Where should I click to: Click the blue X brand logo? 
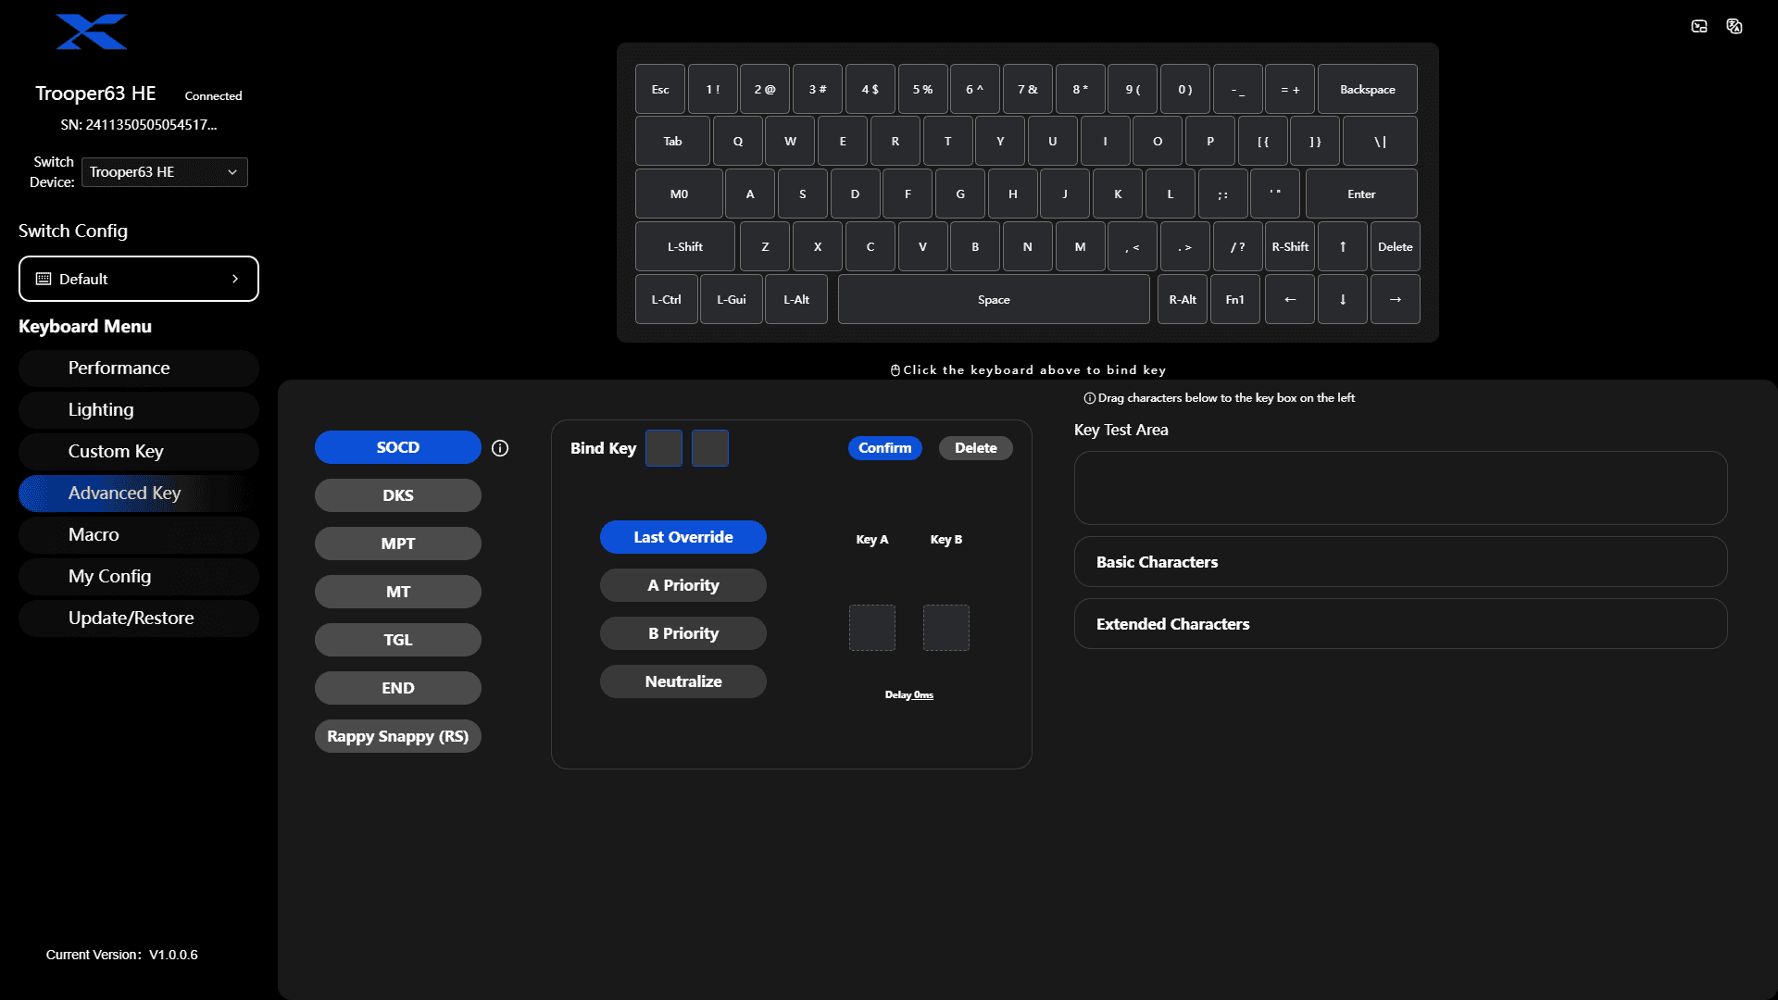pos(91,31)
